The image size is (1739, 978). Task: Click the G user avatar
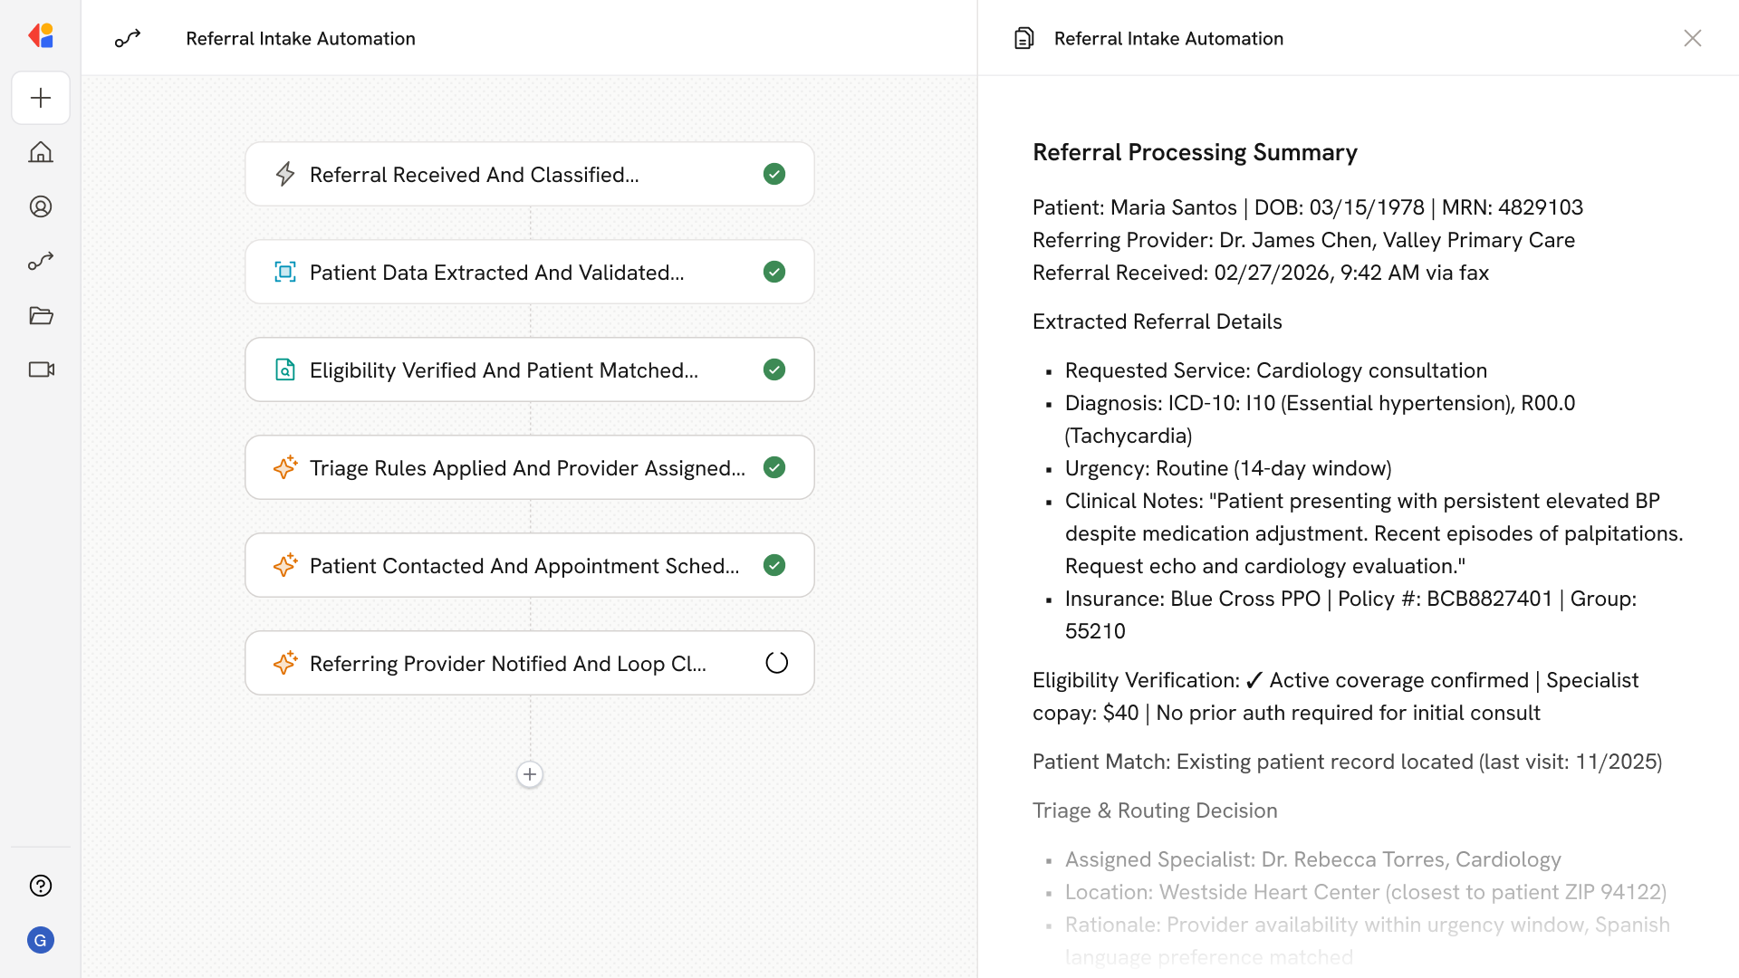point(41,940)
